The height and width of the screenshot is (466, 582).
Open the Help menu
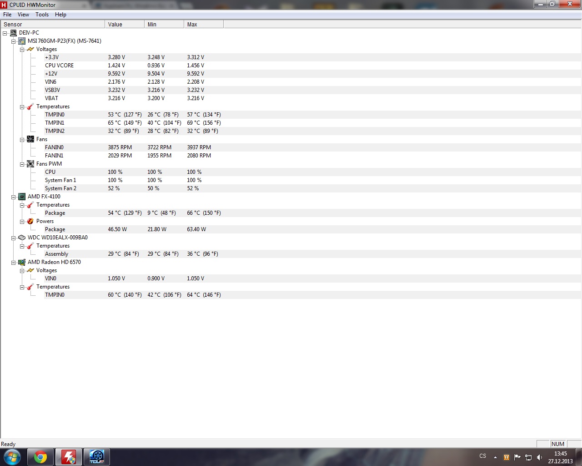point(60,15)
